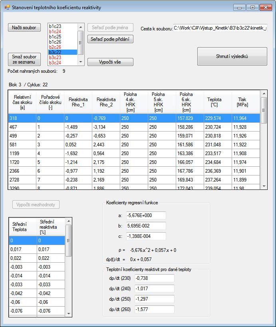276x327 pixels.
Task: Click coefficient a input field
Action: tap(146, 215)
